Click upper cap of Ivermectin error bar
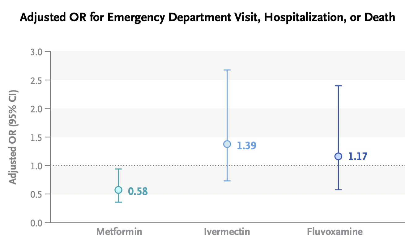The width and height of the screenshot is (405, 246). tap(227, 70)
